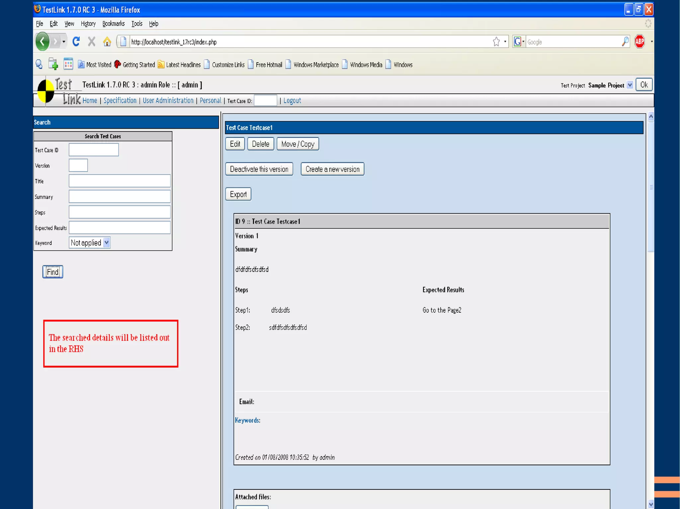Click the scrollbar down arrow in right pane
Viewport: 680px width, 509px height.
[x=651, y=504]
